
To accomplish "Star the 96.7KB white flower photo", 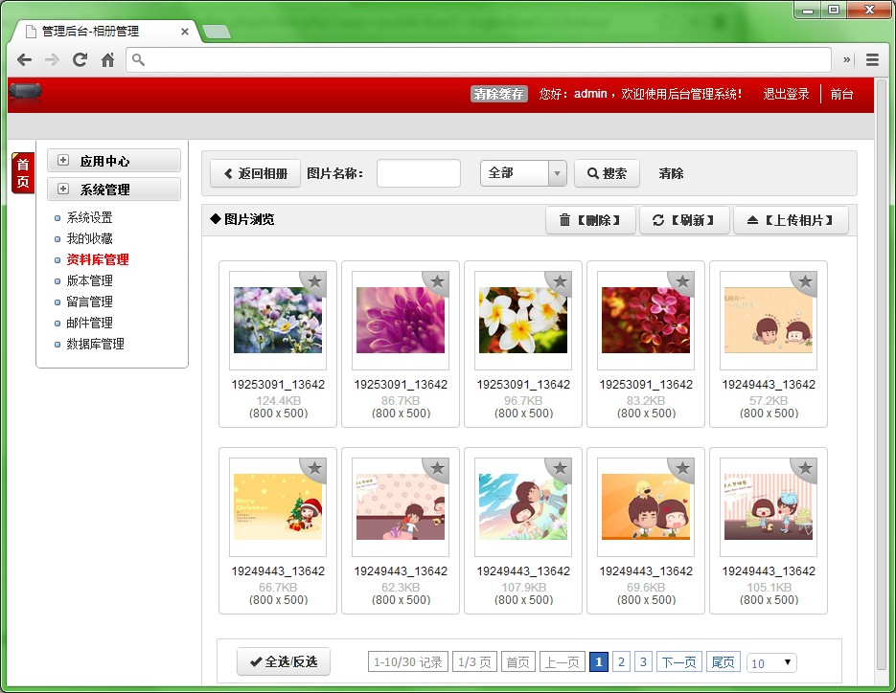I will click(560, 281).
